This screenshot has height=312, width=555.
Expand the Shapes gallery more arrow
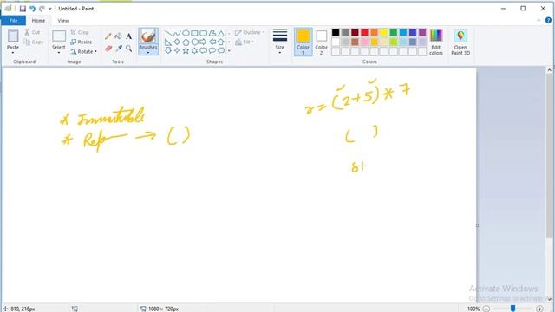(x=229, y=51)
